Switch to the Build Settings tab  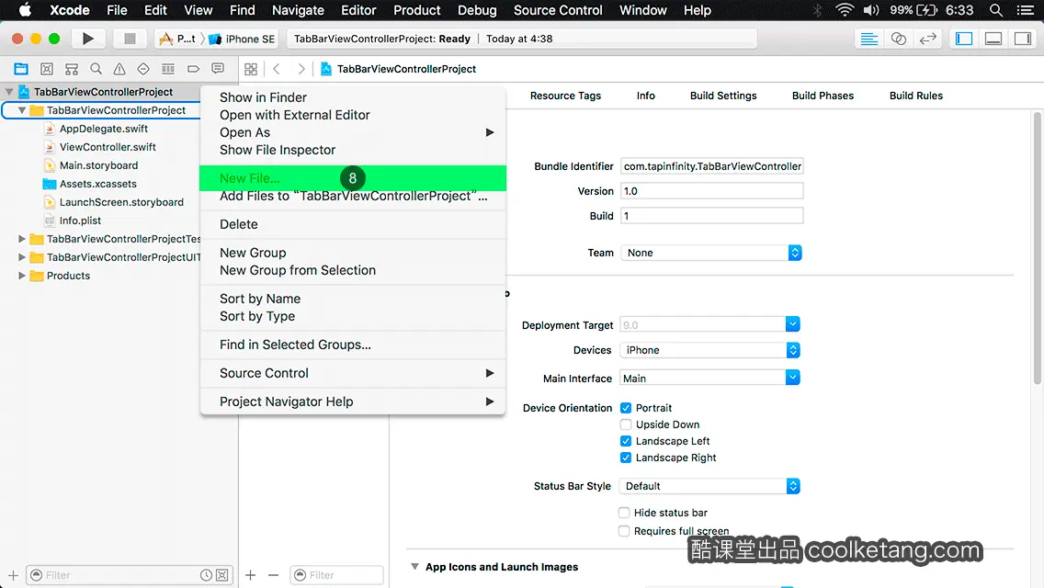(x=723, y=96)
